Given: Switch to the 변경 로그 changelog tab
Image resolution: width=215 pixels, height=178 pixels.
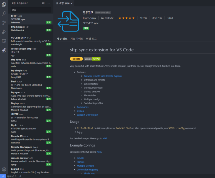Looking at the screenshot, I should tap(91, 39).
